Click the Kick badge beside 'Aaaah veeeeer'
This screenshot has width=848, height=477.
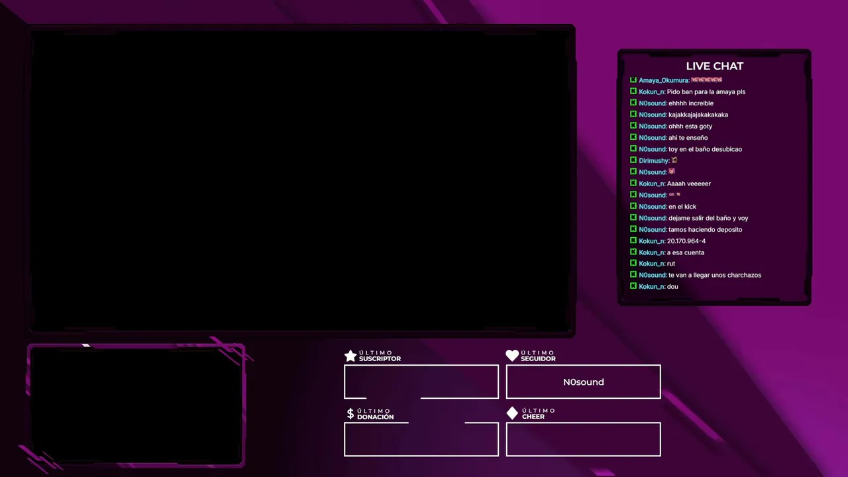(633, 184)
